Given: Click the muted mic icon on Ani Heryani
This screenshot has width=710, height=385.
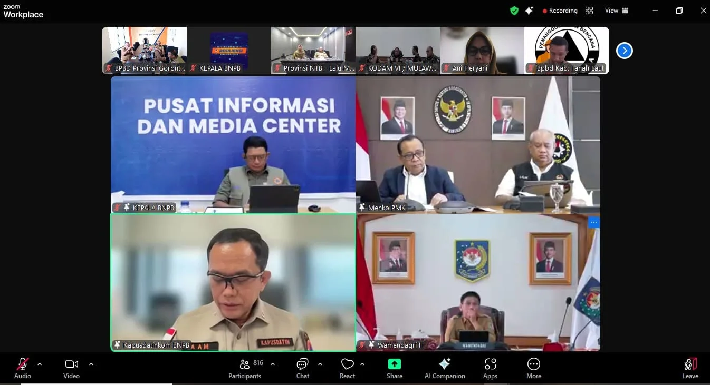Looking at the screenshot, I should tap(446, 68).
